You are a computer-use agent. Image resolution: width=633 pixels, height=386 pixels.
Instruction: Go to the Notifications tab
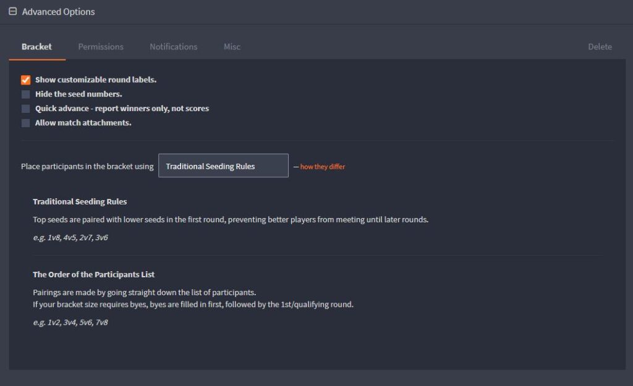click(174, 47)
